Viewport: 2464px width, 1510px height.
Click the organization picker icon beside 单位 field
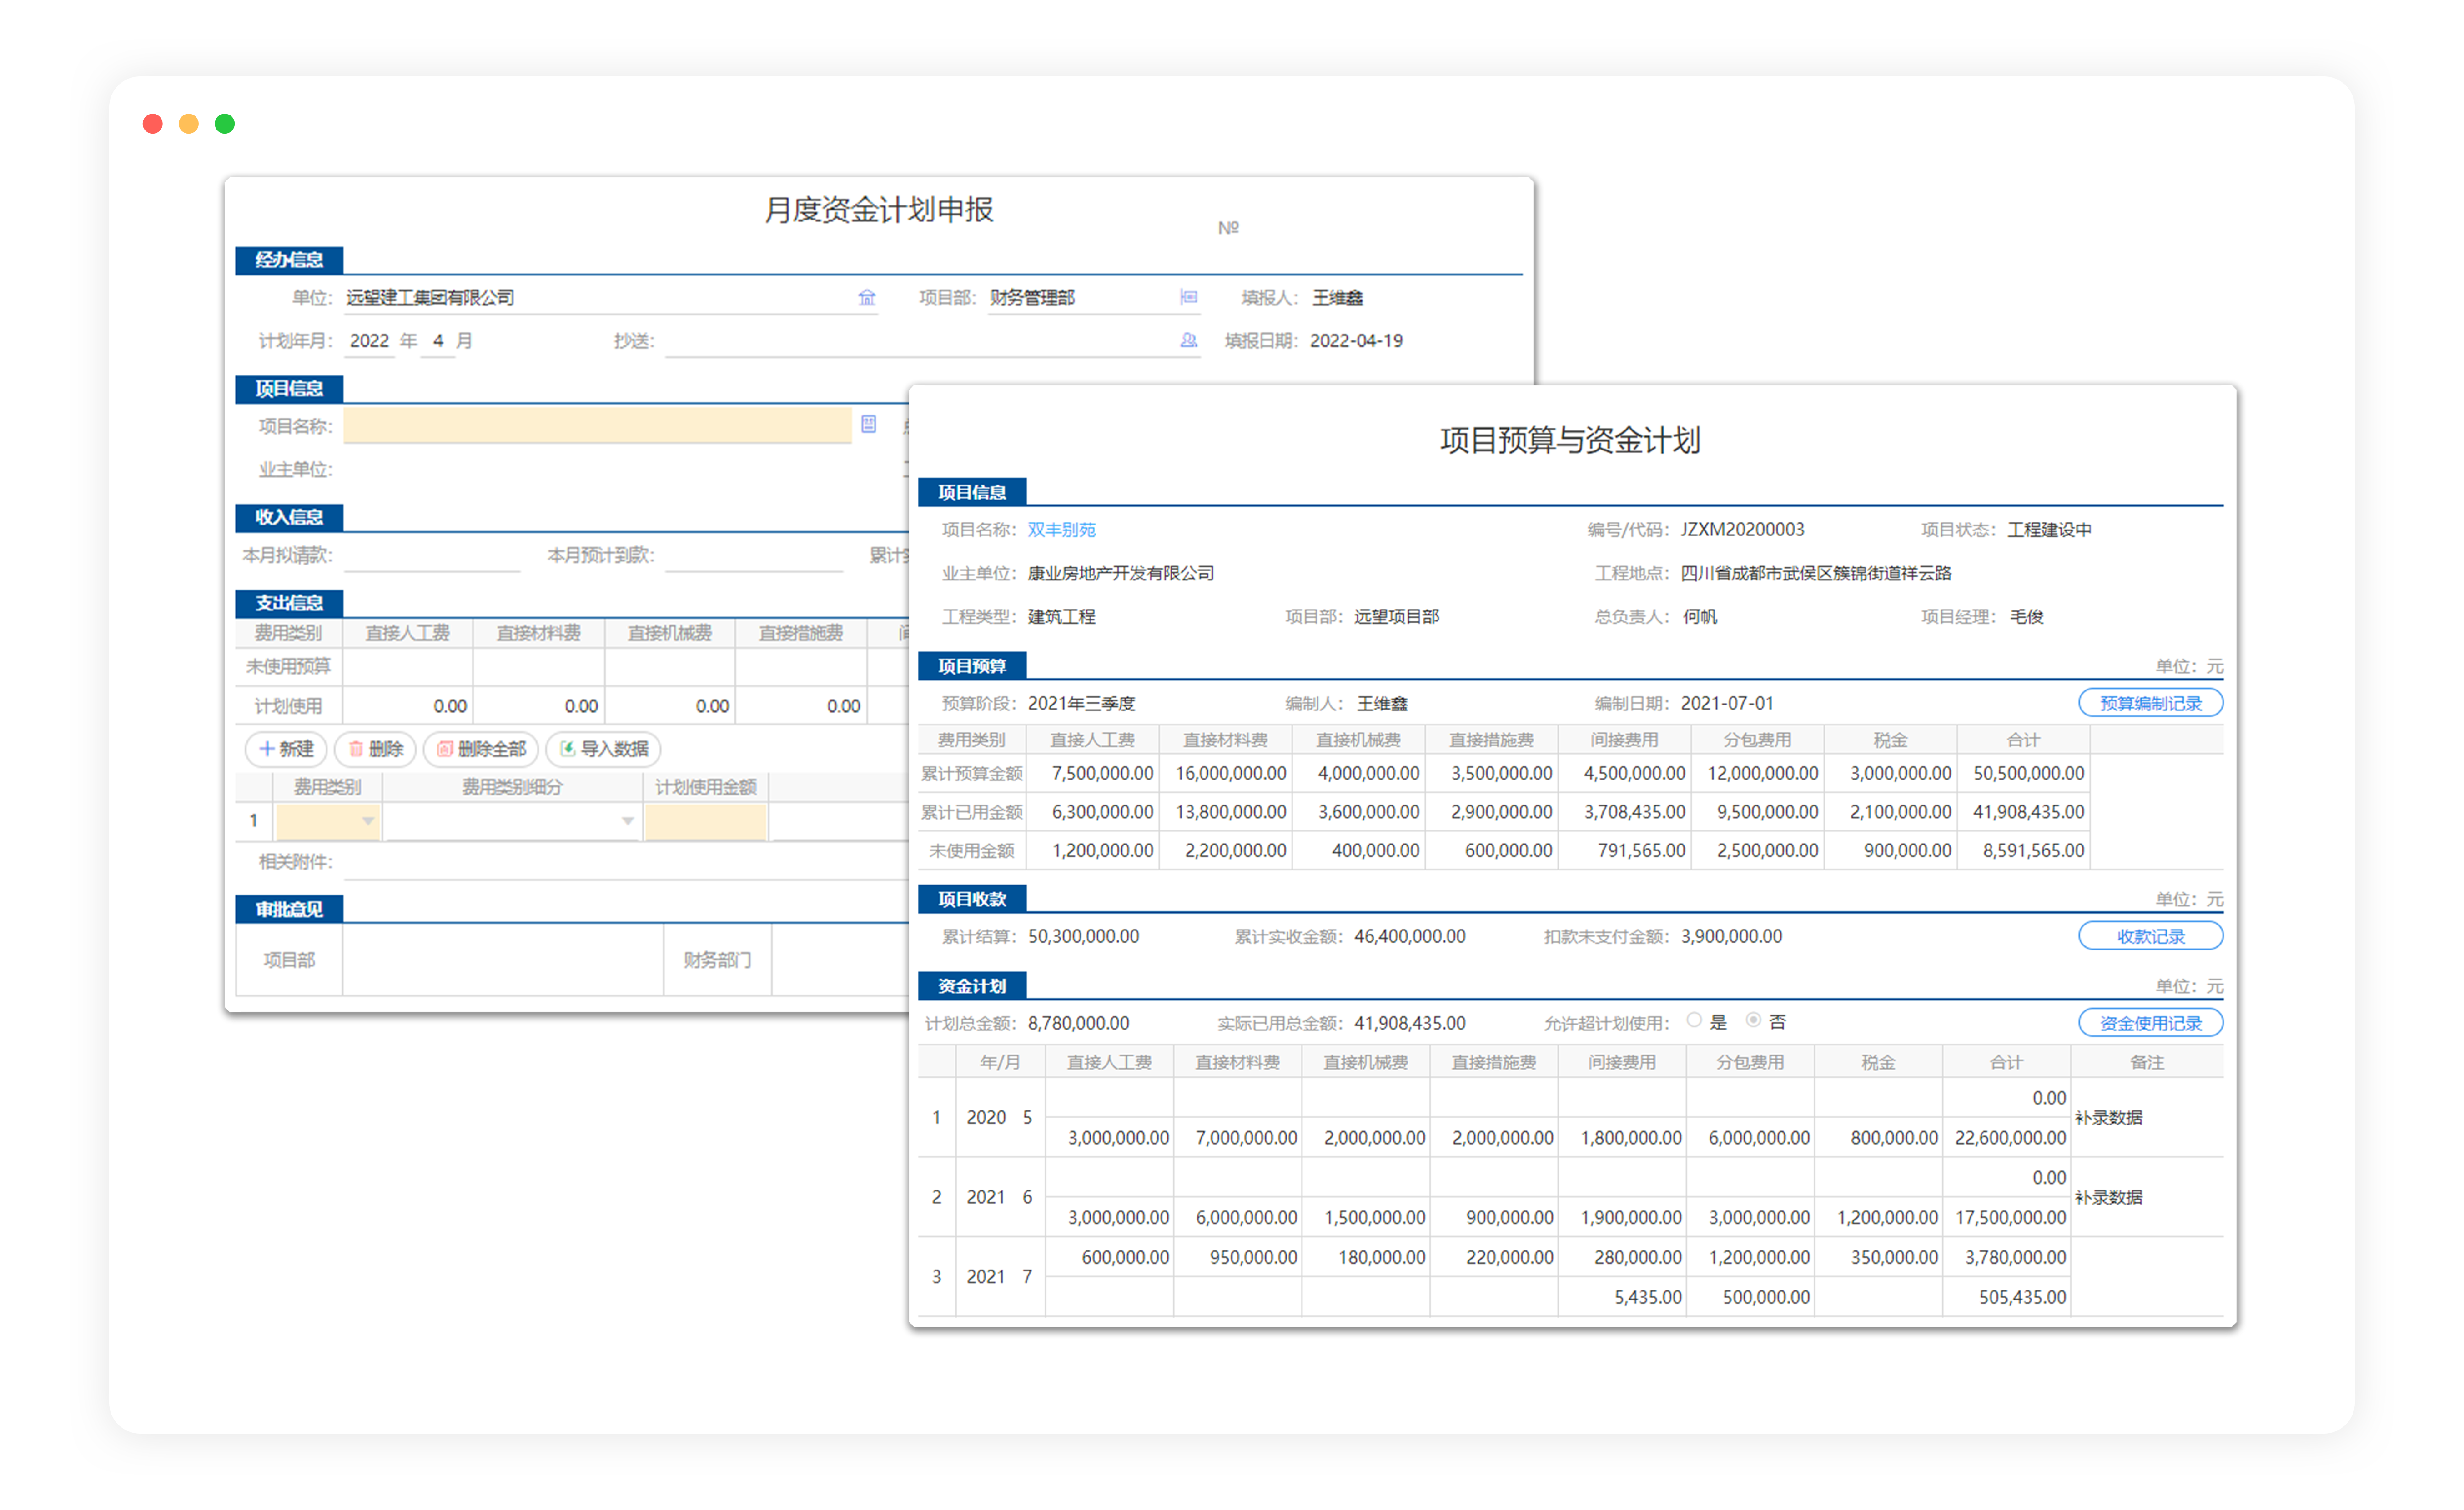point(866,298)
